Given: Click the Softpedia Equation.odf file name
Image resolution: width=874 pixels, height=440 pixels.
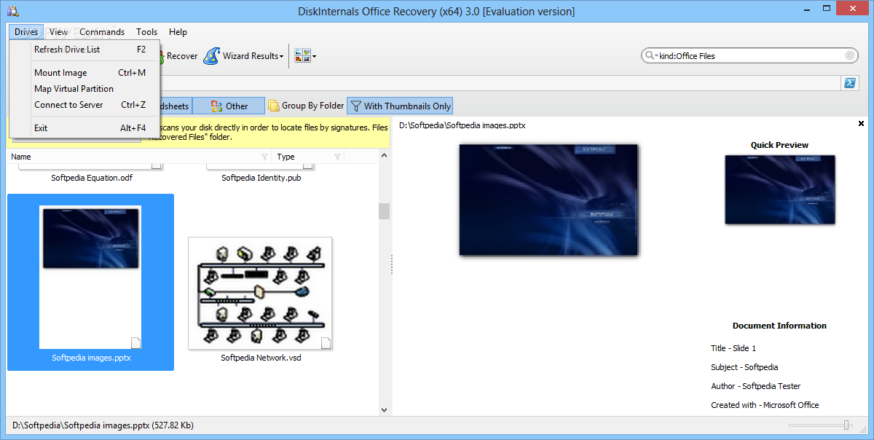Looking at the screenshot, I should point(92,178).
